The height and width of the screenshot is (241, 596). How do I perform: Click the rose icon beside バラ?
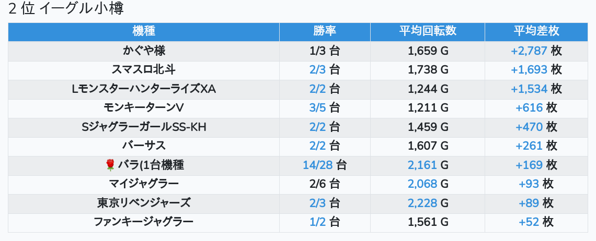click(x=110, y=165)
